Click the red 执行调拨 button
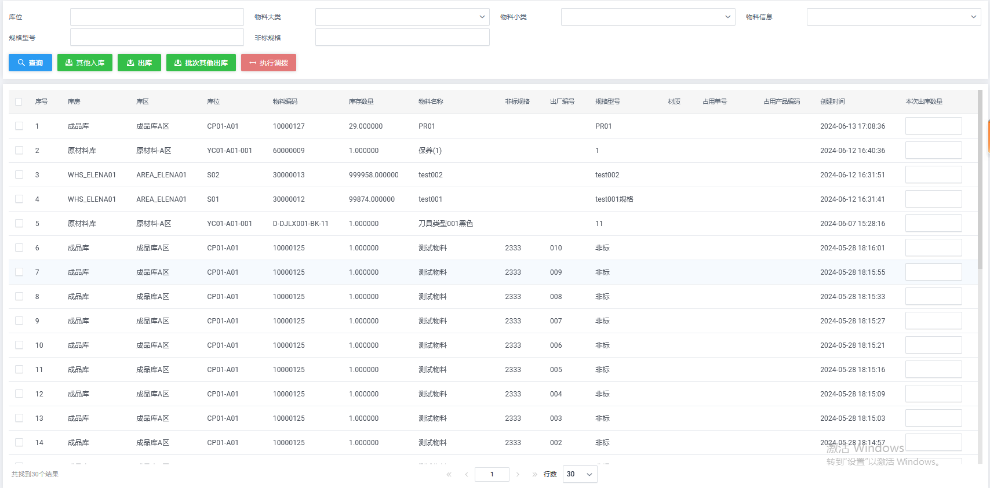This screenshot has width=990, height=488. [268, 63]
